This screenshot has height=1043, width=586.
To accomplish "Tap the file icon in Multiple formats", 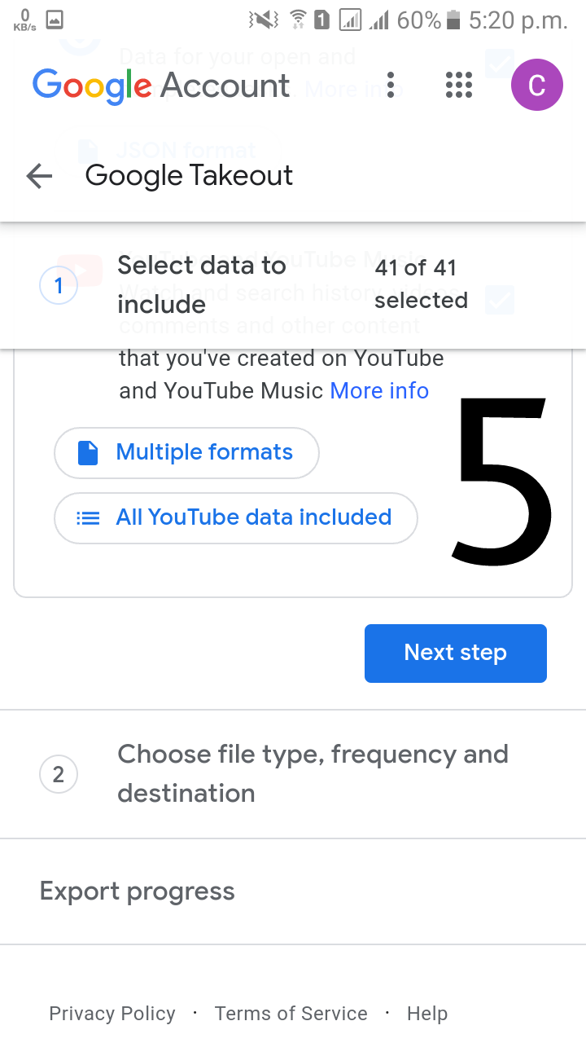I will 88,453.
